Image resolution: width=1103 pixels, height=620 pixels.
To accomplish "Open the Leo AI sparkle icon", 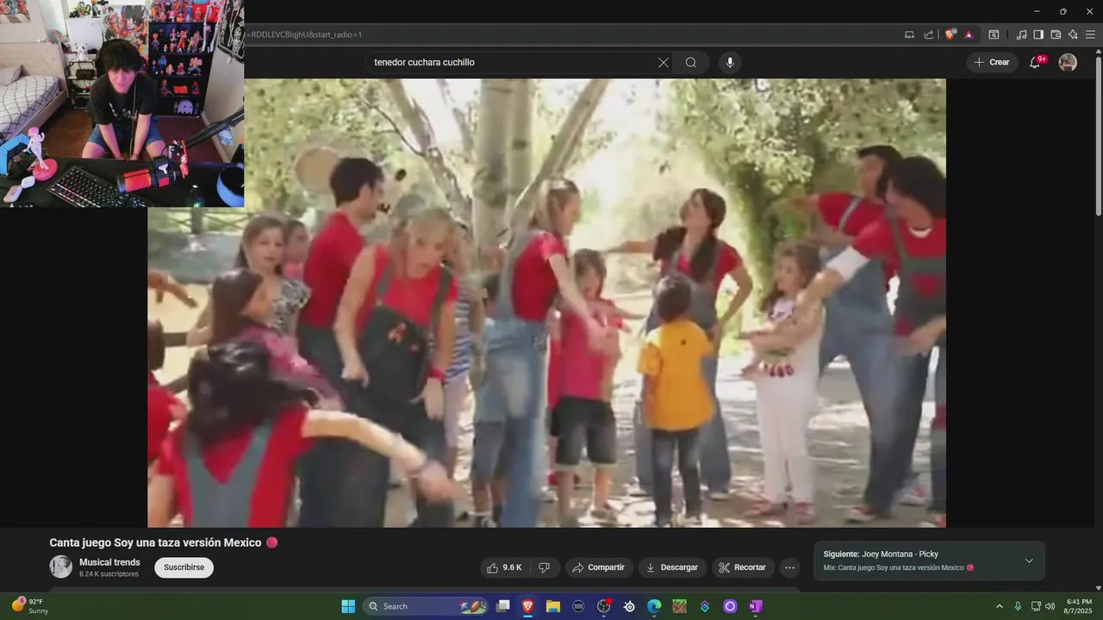I will [x=1073, y=34].
